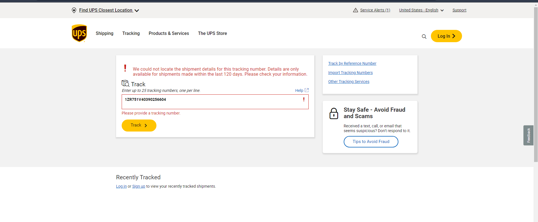Click the location pin icon

click(x=74, y=10)
